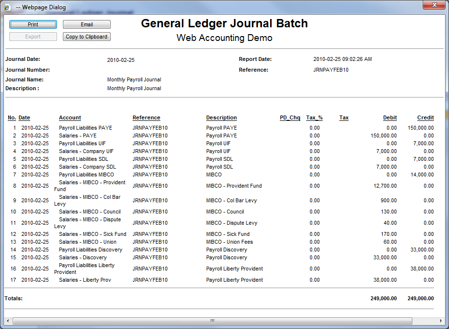The image size is (449, 329).
Task: Select the Payroll Liabilities PAYE row
Action: coord(85,128)
